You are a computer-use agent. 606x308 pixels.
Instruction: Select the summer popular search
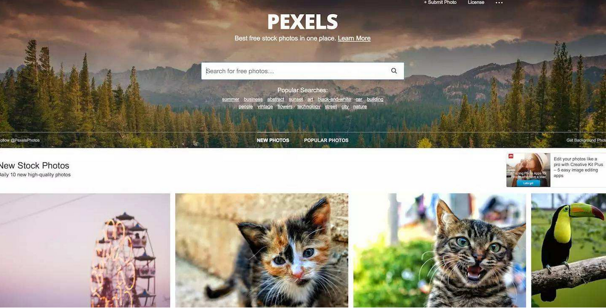tap(230, 99)
